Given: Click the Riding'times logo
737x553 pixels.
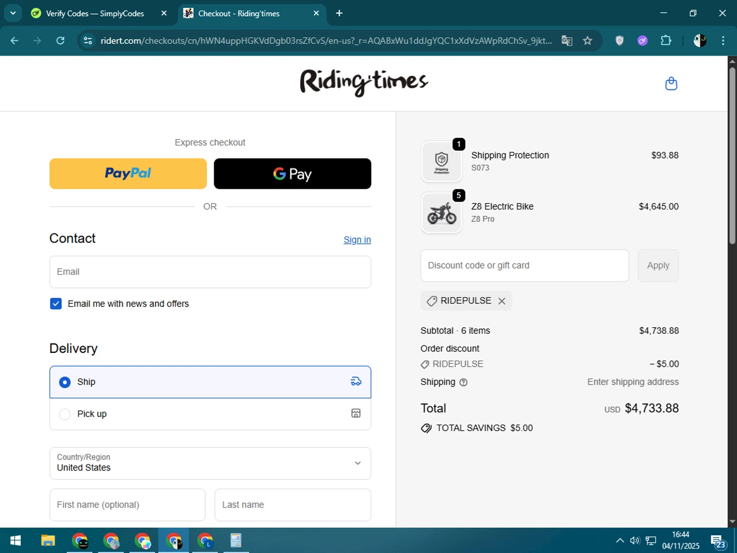Looking at the screenshot, I should [364, 83].
